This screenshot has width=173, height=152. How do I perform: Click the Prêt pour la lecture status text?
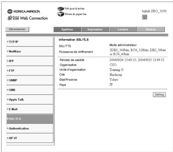[x=75, y=9]
